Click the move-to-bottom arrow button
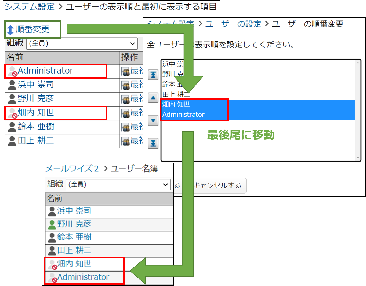Image resolution: width=366 pixels, height=286 pixels. click(x=153, y=143)
